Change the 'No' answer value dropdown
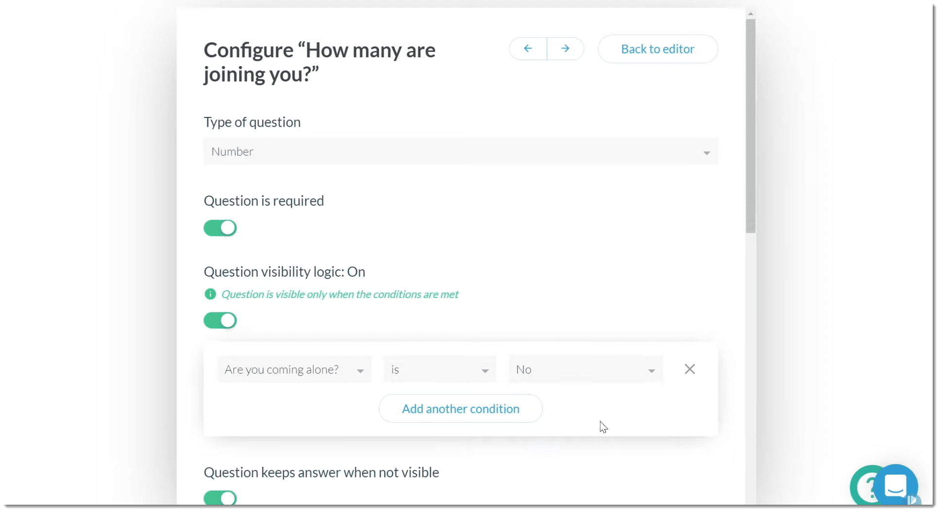The image size is (940, 512). coord(585,370)
